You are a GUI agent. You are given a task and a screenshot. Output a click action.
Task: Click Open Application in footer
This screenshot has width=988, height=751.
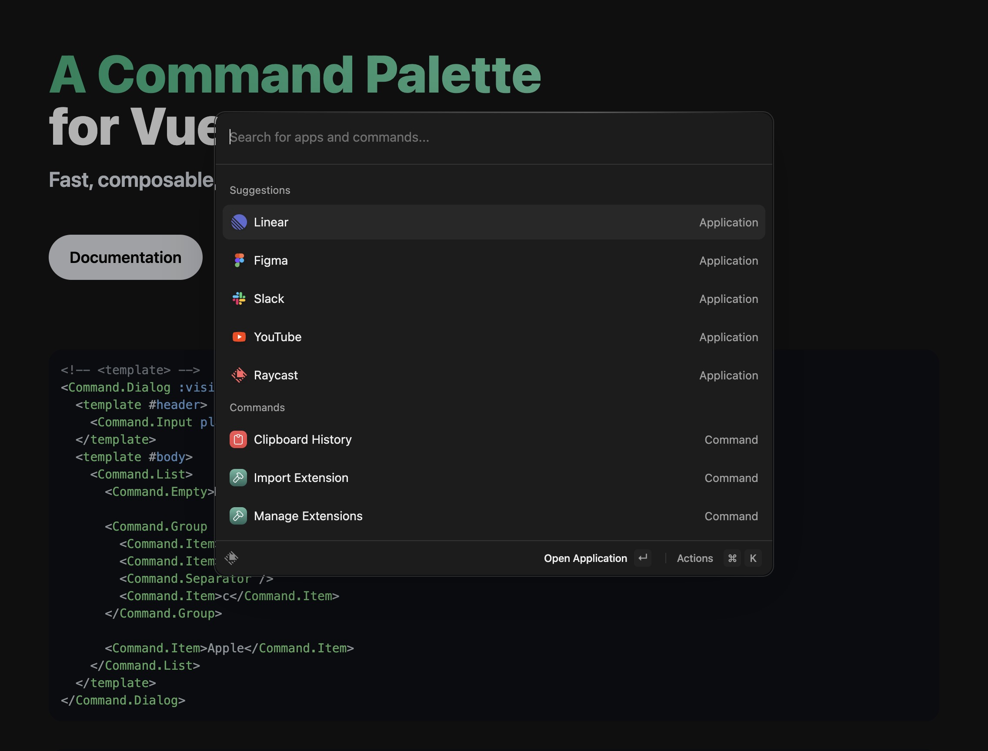(x=585, y=558)
